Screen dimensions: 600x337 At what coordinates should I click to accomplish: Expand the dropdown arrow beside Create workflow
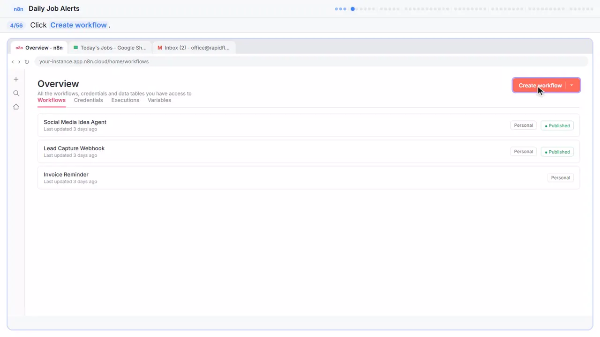tap(572, 85)
